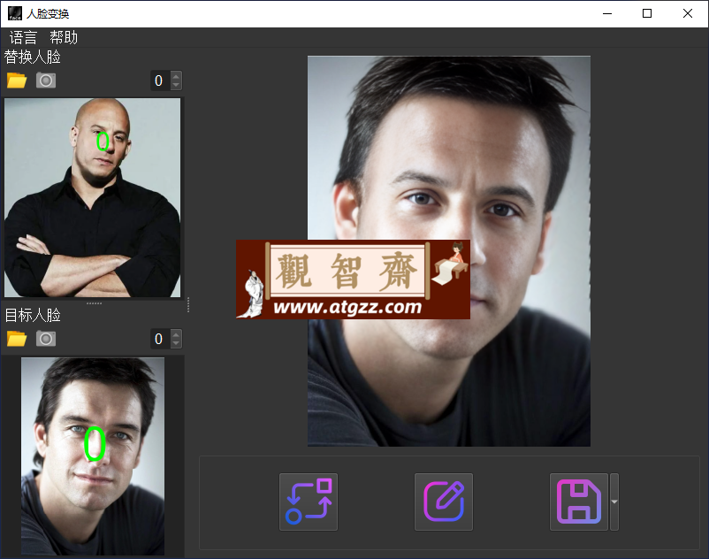Open folder icon under 目标人脸

17,339
